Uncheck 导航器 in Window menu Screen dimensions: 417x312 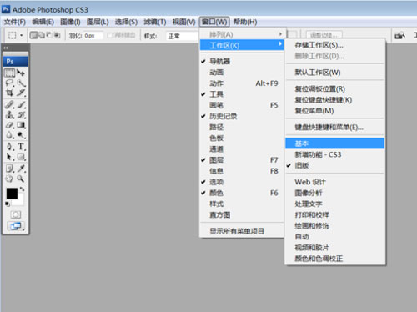[242, 62]
